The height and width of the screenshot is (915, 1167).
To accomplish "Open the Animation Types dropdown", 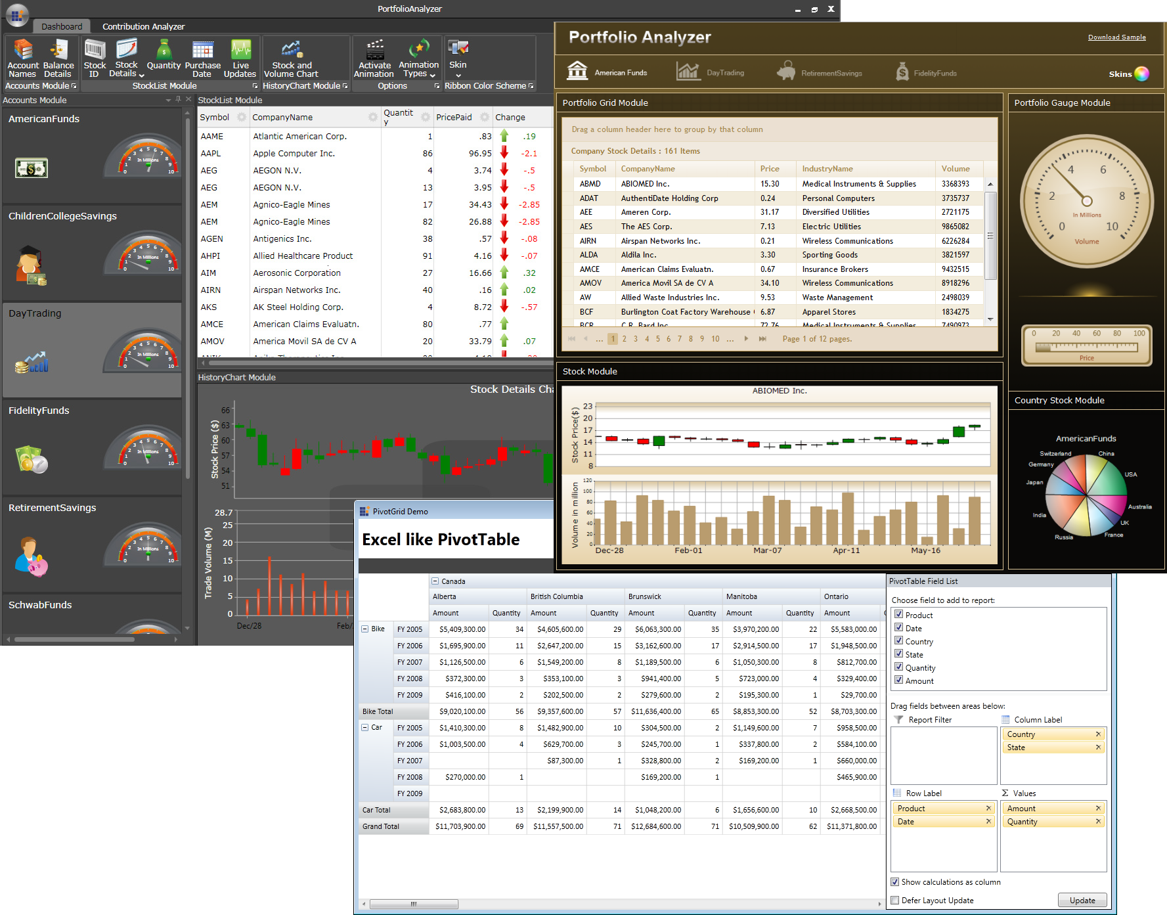I will click(x=419, y=58).
